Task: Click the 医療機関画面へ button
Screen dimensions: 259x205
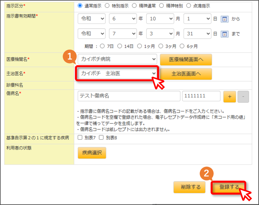Action: point(186,60)
